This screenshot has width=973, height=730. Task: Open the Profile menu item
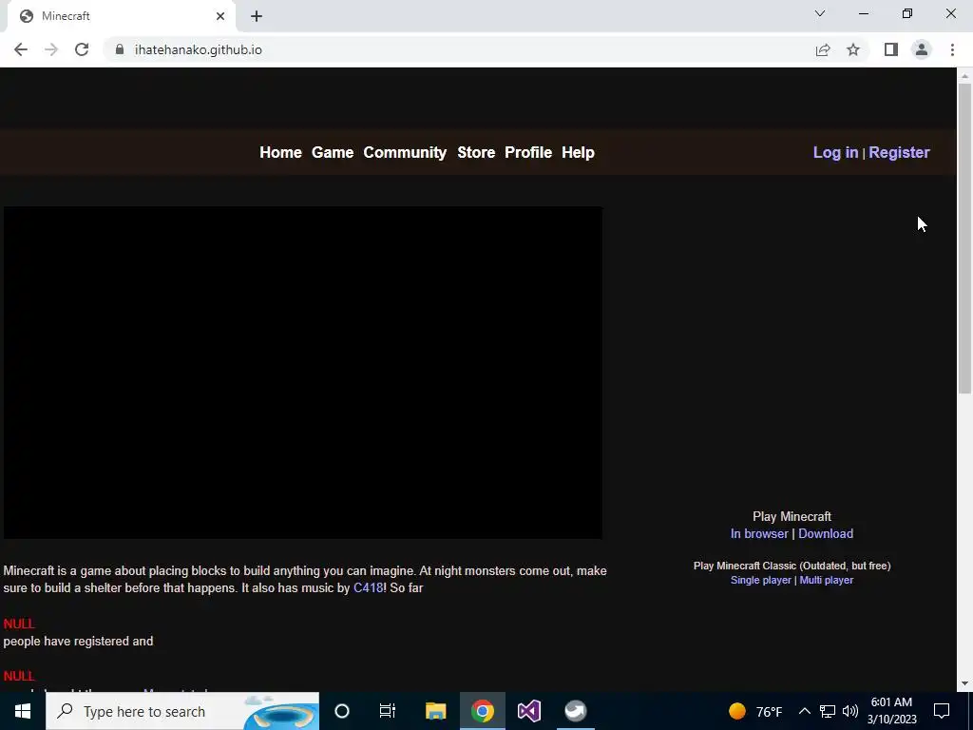pyautogui.click(x=528, y=153)
